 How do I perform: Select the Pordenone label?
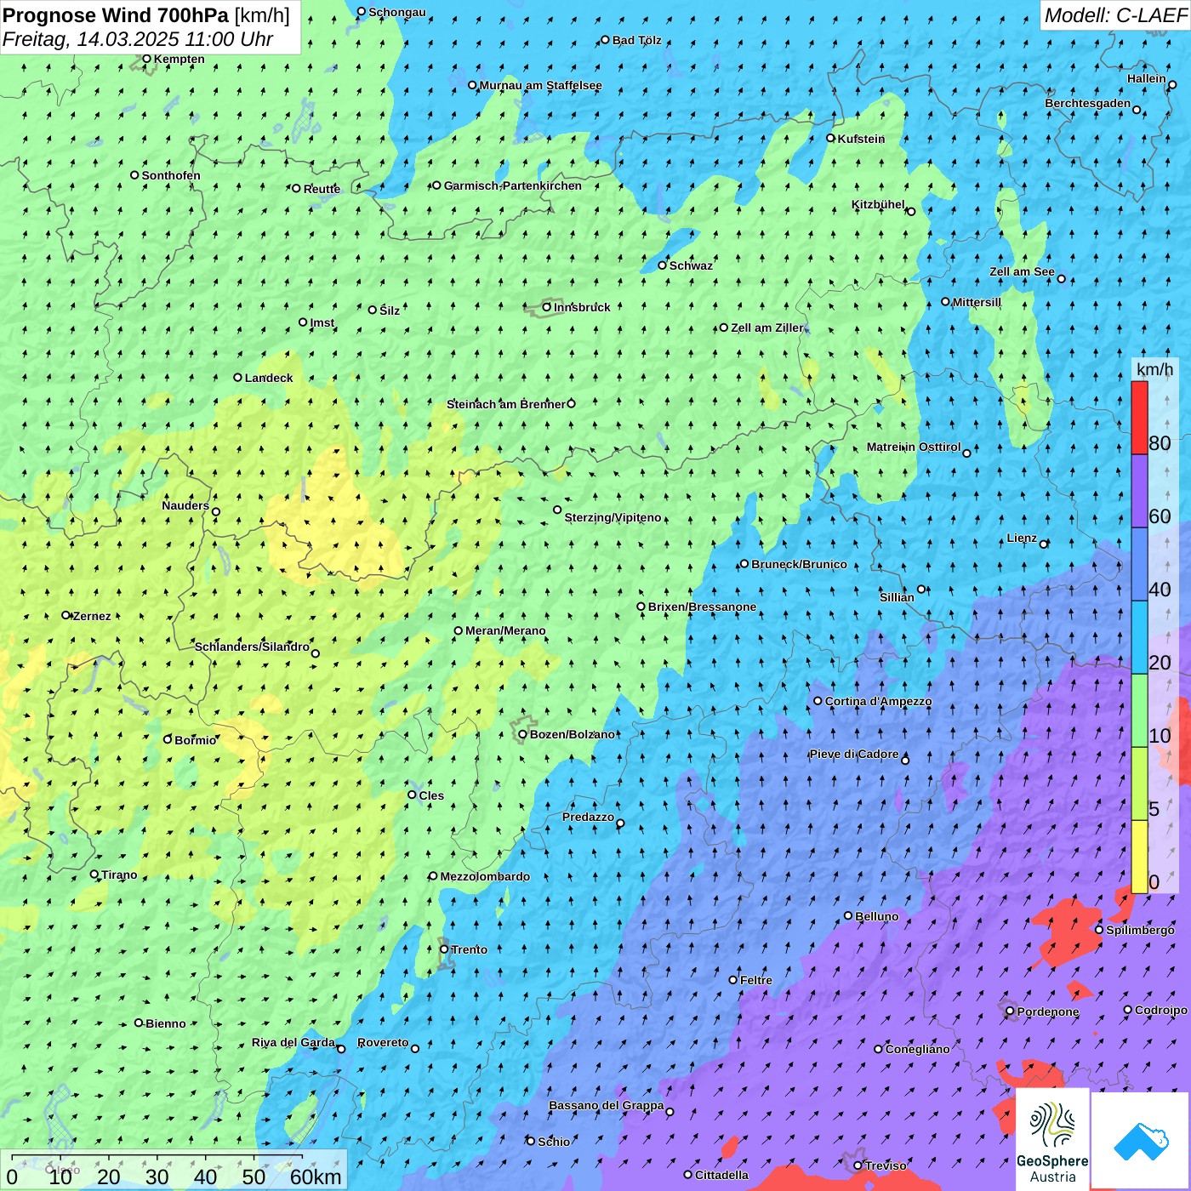pyautogui.click(x=1048, y=1011)
